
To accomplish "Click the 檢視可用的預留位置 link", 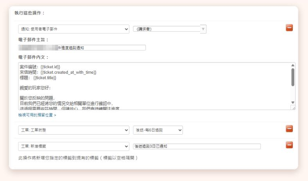I will pyautogui.click(x=37, y=115).
